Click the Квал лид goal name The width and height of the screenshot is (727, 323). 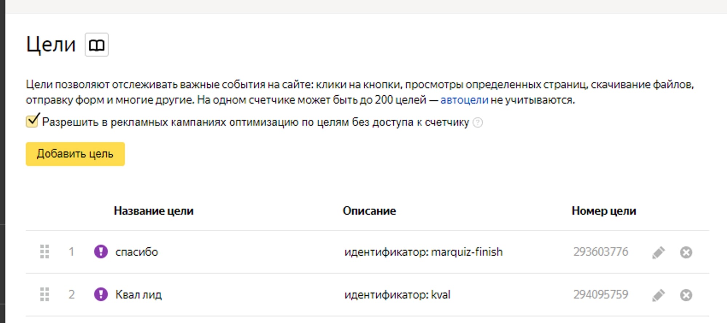click(138, 294)
